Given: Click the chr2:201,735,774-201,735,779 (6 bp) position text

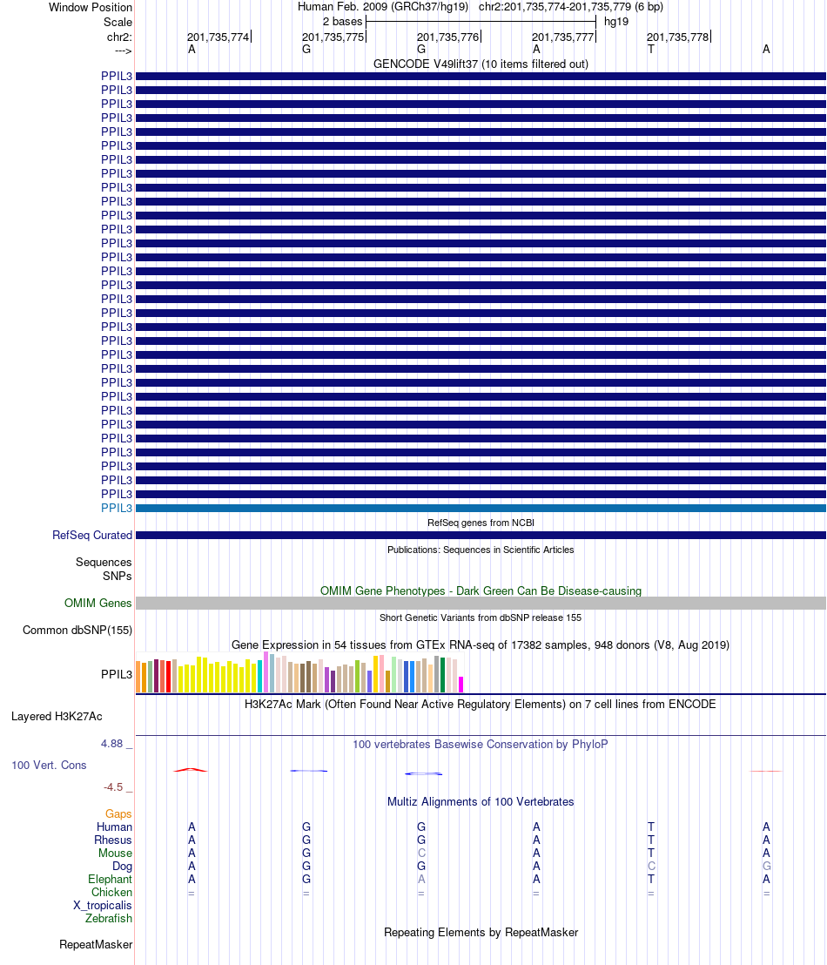Looking at the screenshot, I should click(571, 7).
